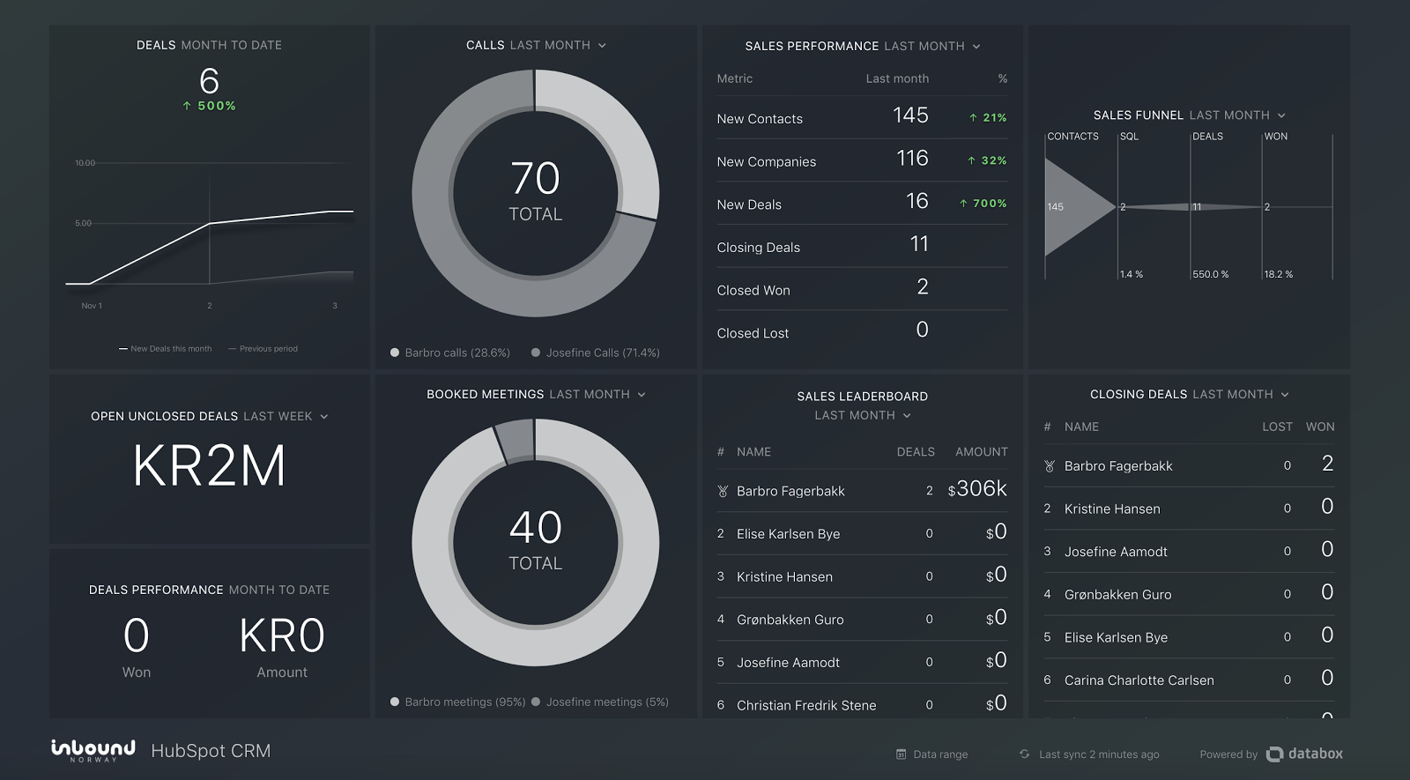Click medal icon beside Barbro in Sales Leaderboard
This screenshot has height=780, width=1410.
(723, 492)
